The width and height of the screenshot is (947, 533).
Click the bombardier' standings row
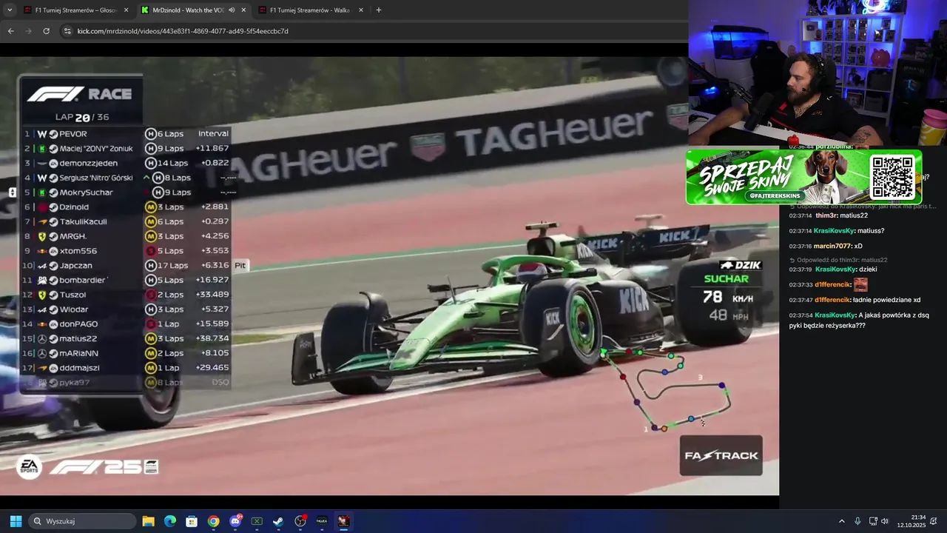(126, 280)
